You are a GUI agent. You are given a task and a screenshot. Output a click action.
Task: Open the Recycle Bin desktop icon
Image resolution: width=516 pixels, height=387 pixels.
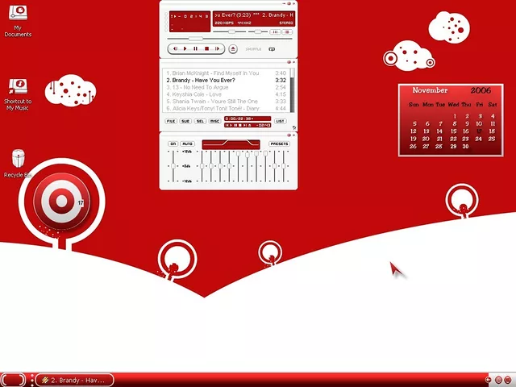[18, 159]
